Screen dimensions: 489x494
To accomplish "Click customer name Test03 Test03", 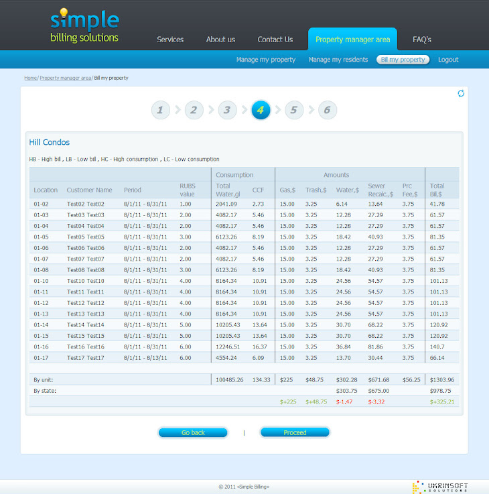I will pyautogui.click(x=85, y=215).
